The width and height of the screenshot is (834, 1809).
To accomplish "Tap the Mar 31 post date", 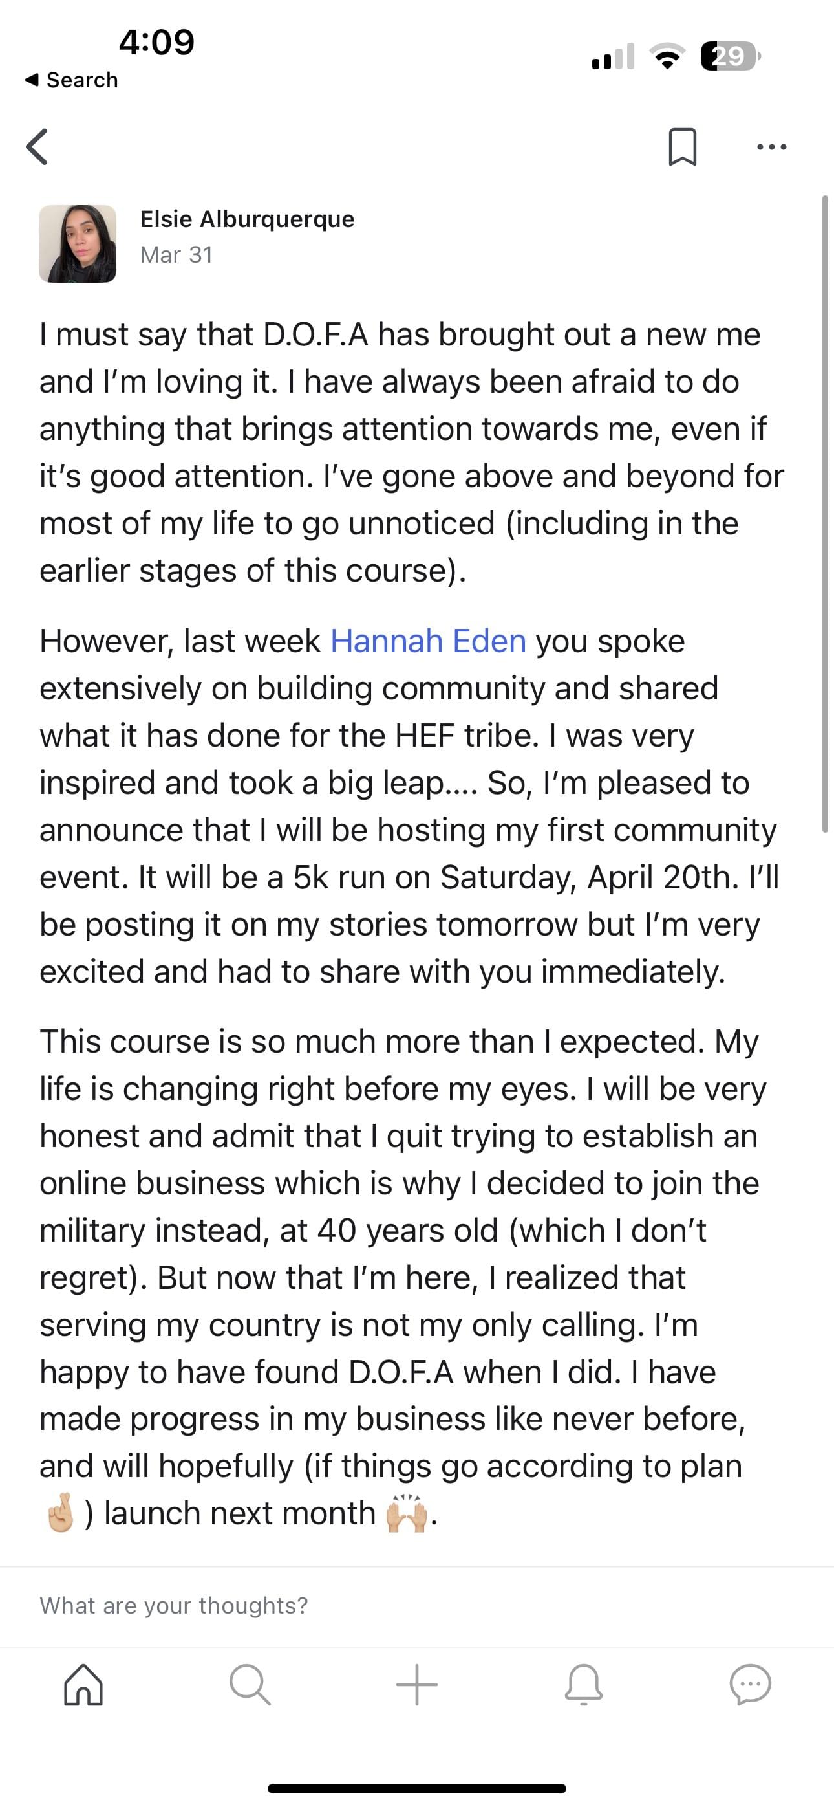I will click(x=176, y=255).
